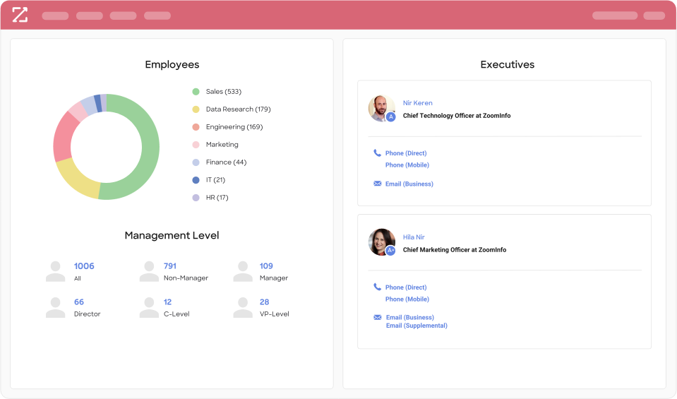Click the 'Marketing' legend label
This screenshot has height=399, width=677.
click(222, 145)
